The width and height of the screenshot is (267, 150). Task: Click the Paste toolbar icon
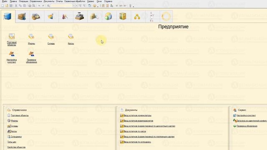pyautogui.click(x=24, y=5)
